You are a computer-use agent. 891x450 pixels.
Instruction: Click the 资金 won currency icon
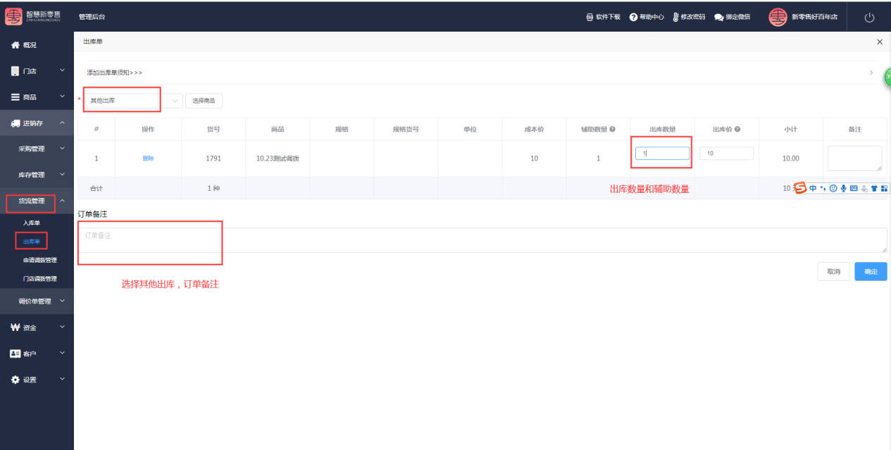click(15, 327)
